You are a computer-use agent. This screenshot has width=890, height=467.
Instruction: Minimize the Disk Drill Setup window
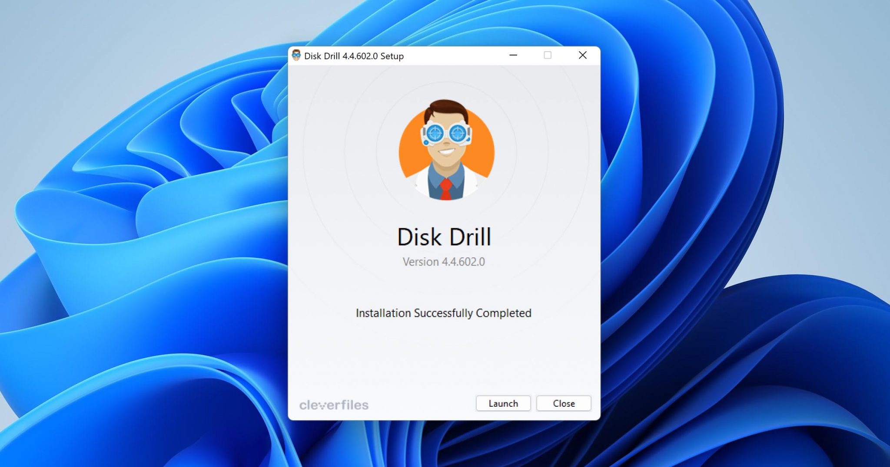tap(513, 55)
